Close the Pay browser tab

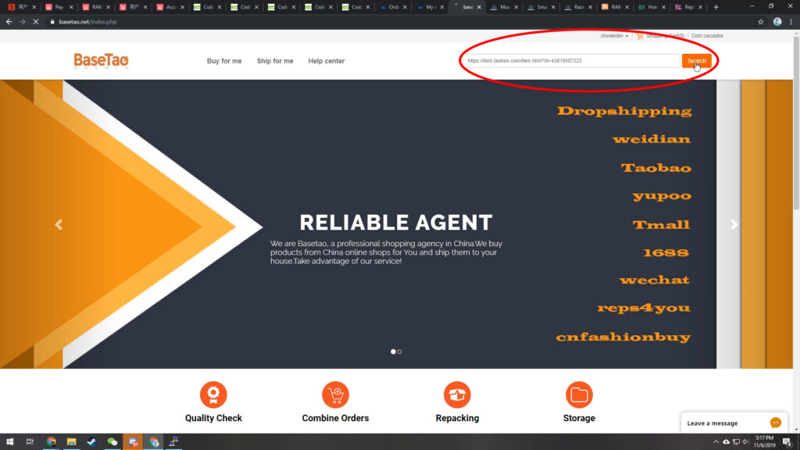71,7
